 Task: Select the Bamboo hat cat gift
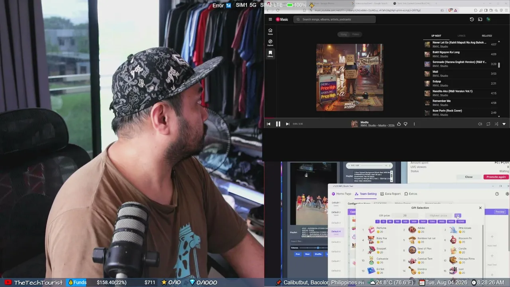pos(422,240)
